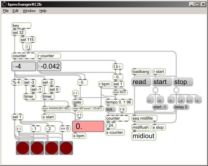Viewport: 208px width, 166px height.
Task: Click the triangle on the -0.042 number box
Action: click(39, 66)
